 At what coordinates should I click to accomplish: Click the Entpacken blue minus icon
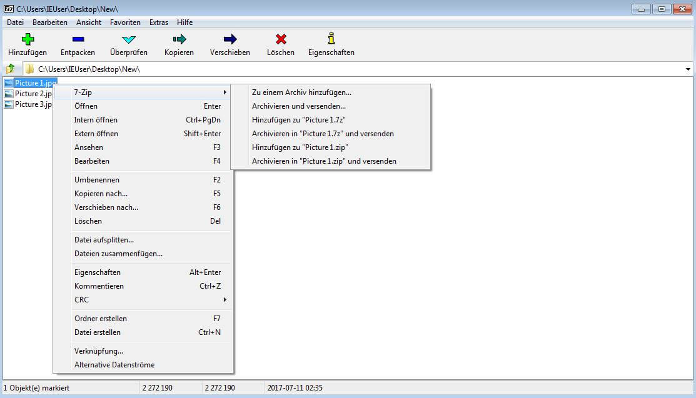click(x=78, y=39)
